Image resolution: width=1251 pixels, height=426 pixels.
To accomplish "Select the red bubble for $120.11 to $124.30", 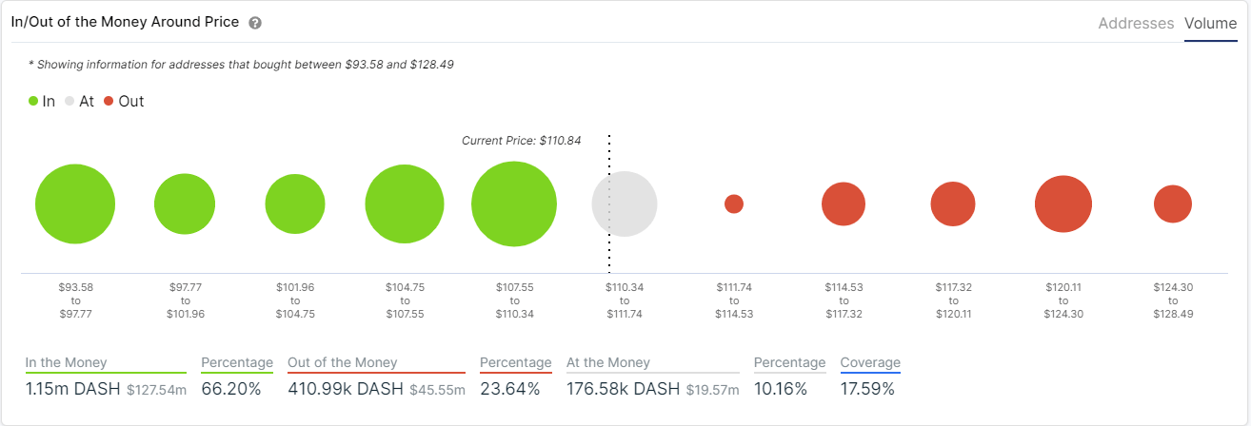I will tap(1063, 203).
